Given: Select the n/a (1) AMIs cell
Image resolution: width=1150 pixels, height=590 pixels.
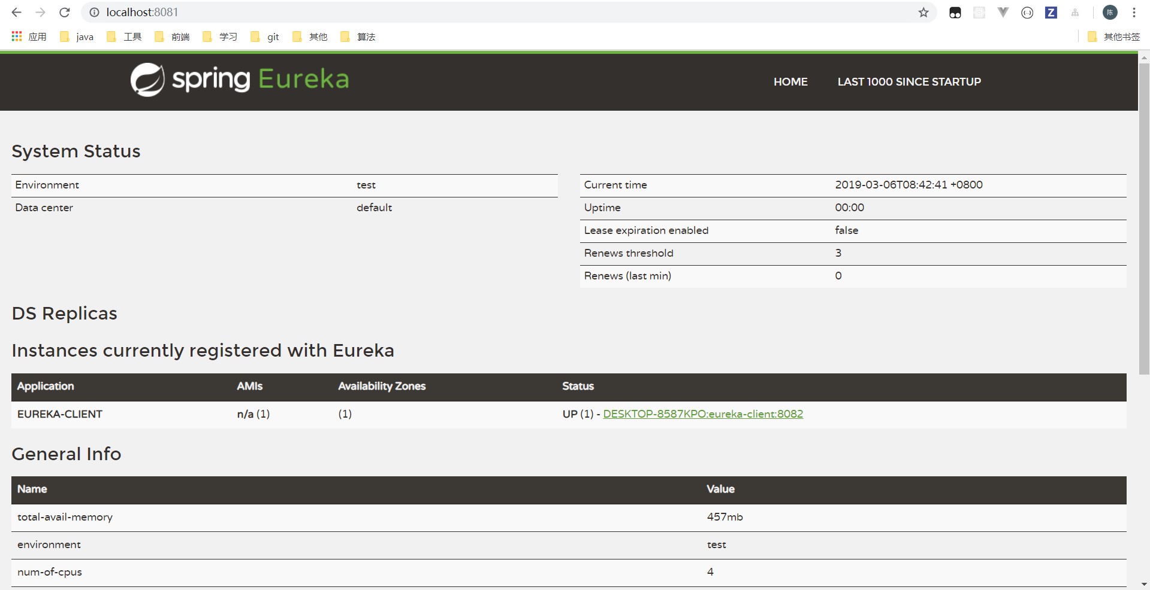Looking at the screenshot, I should click(253, 414).
